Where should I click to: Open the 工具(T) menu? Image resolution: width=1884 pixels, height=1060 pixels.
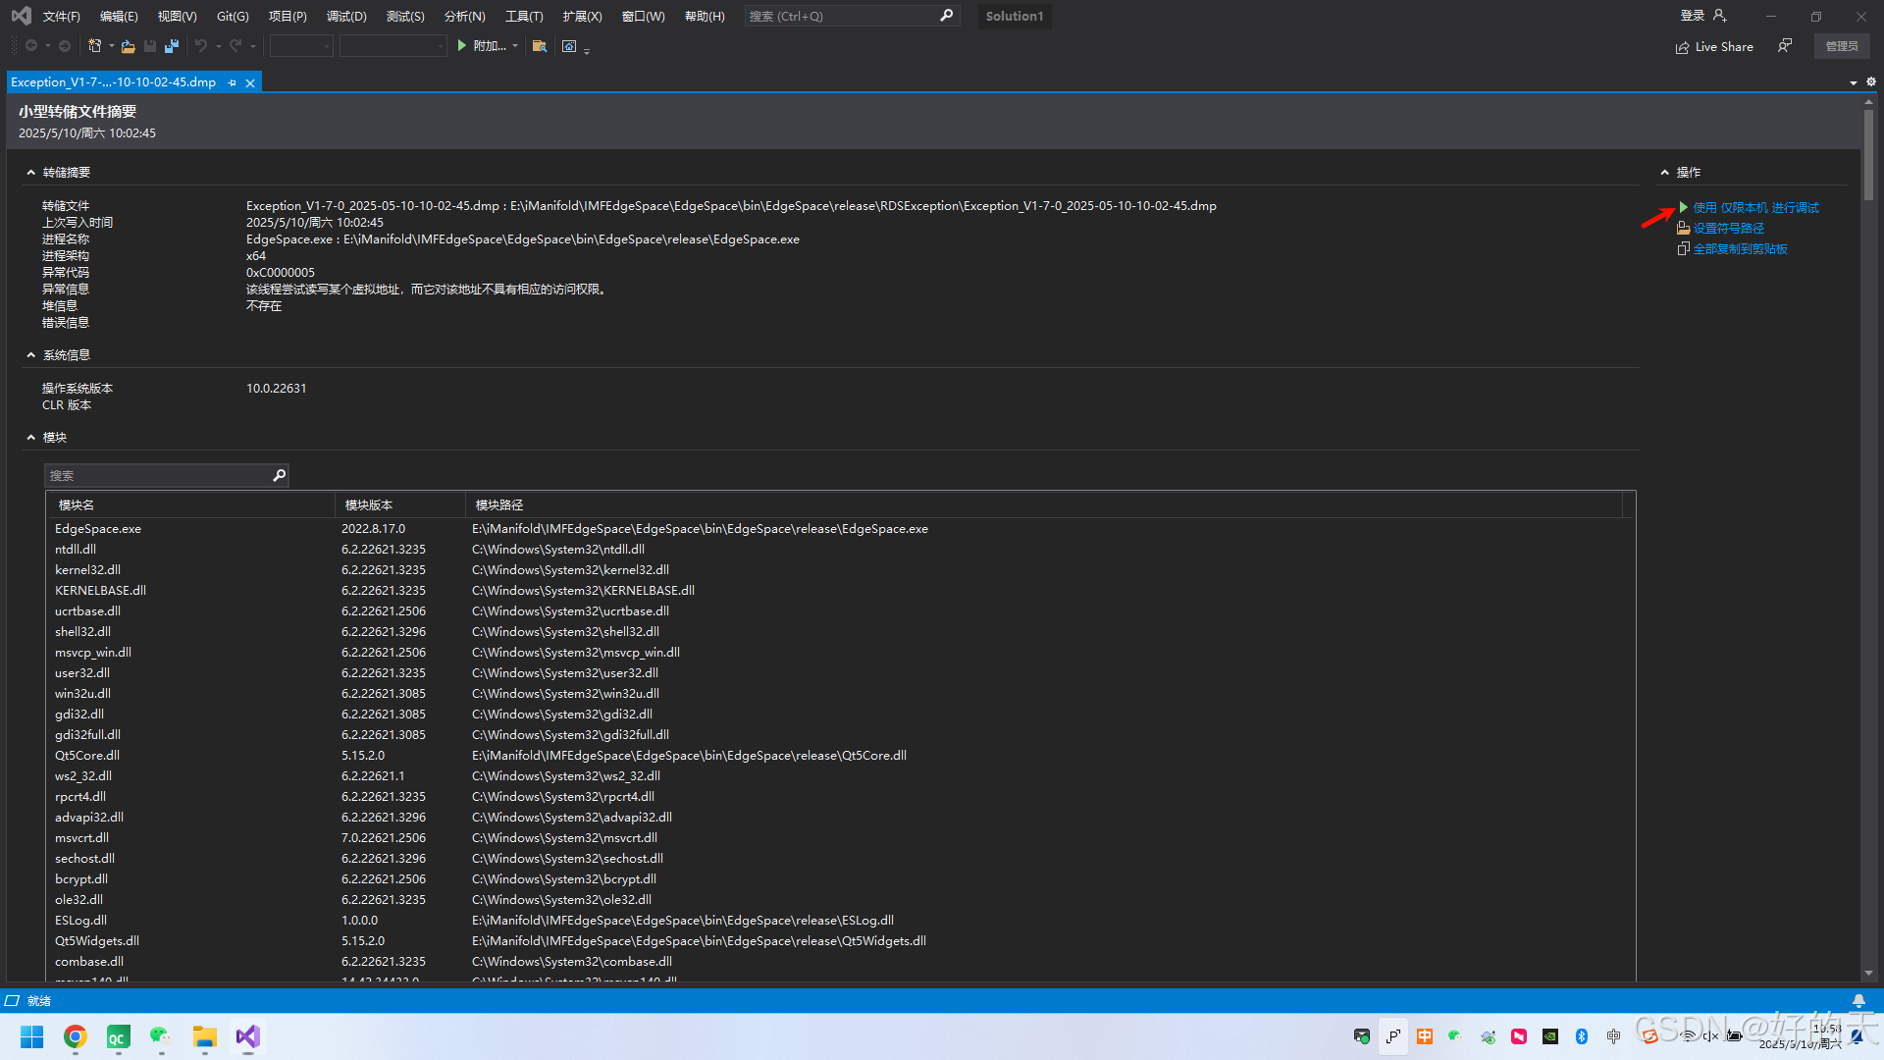(524, 16)
